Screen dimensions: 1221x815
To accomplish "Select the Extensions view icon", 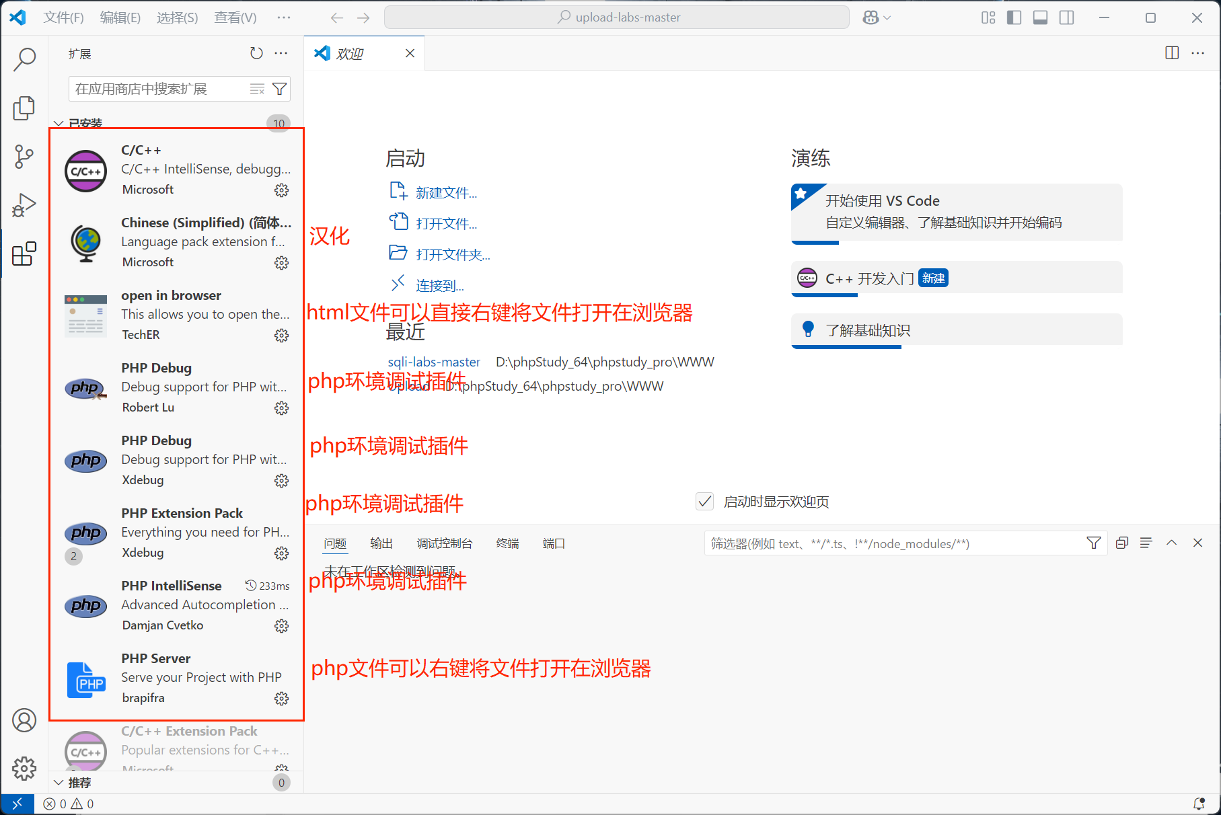I will 24,254.
